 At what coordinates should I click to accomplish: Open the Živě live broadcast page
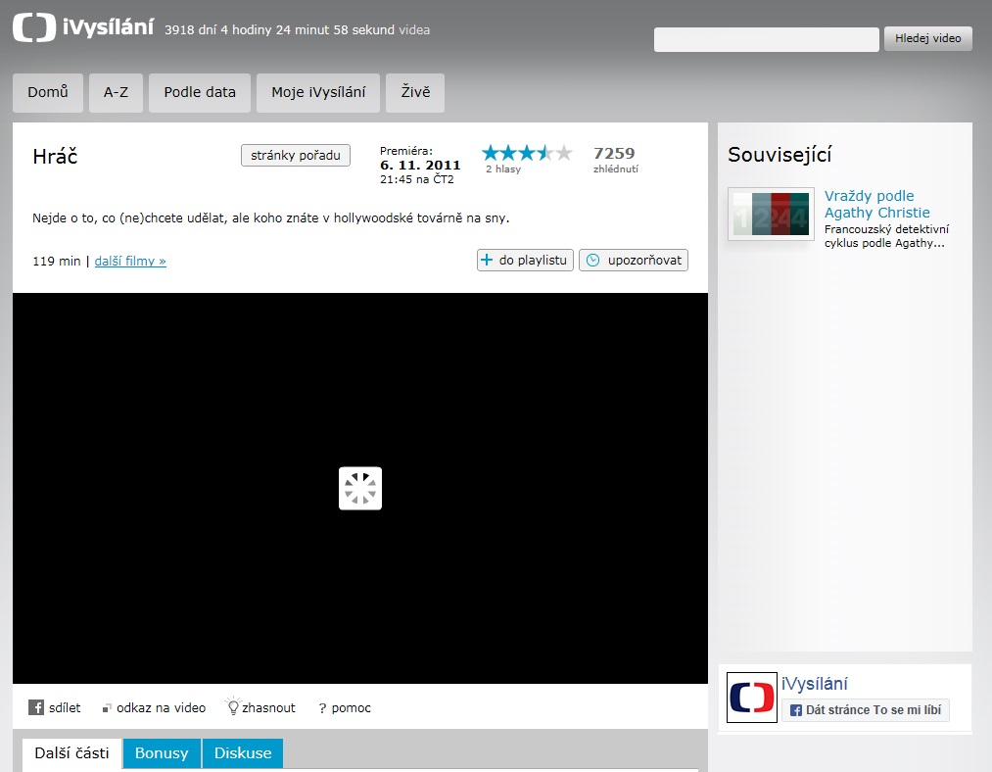pos(415,92)
